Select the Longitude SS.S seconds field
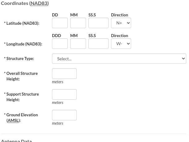 [x=98, y=44]
